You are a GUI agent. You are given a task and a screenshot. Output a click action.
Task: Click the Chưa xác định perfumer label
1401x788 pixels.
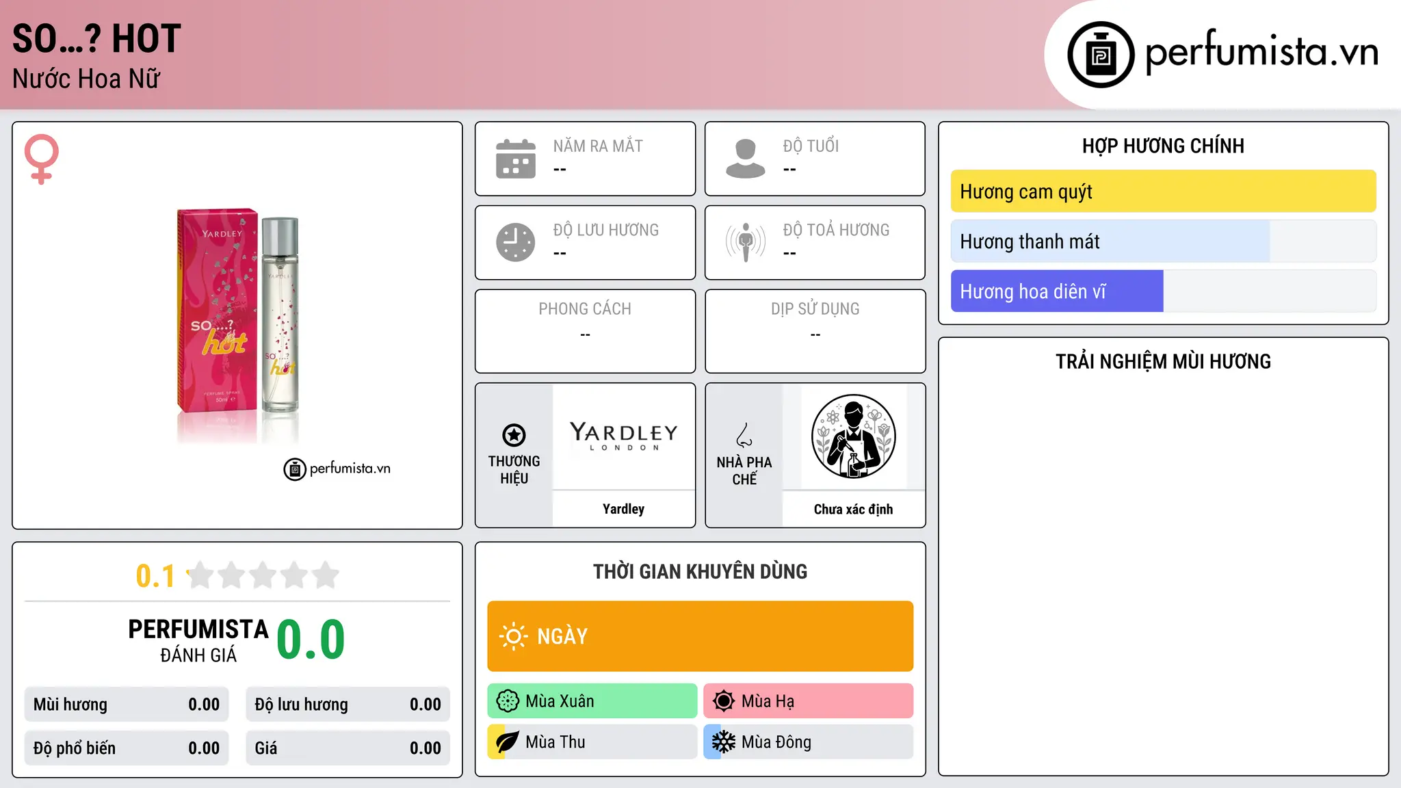point(853,510)
